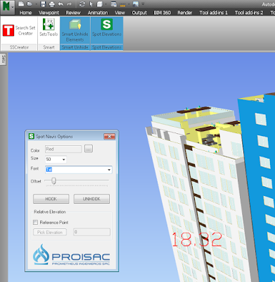The height and width of the screenshot is (282, 275).
Task: Open the quick access toolbar customize arrow
Action: coord(143,4)
